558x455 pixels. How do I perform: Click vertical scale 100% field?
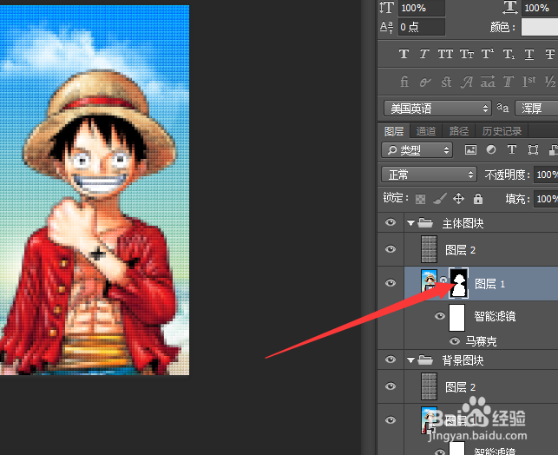click(x=422, y=8)
